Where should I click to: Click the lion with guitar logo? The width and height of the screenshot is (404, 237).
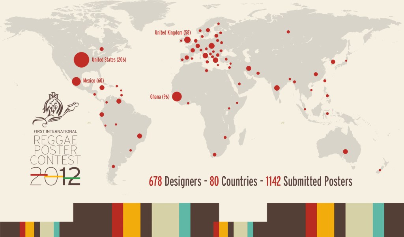click(x=55, y=108)
